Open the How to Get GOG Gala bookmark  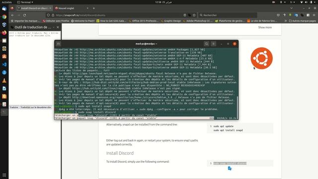tap(111, 21)
